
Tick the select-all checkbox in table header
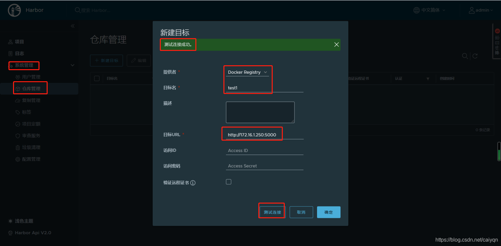click(97, 78)
